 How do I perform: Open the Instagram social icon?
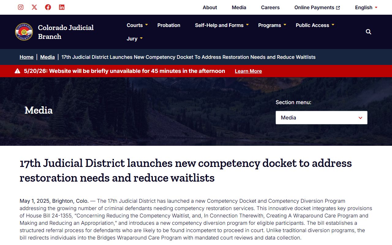click(x=21, y=7)
